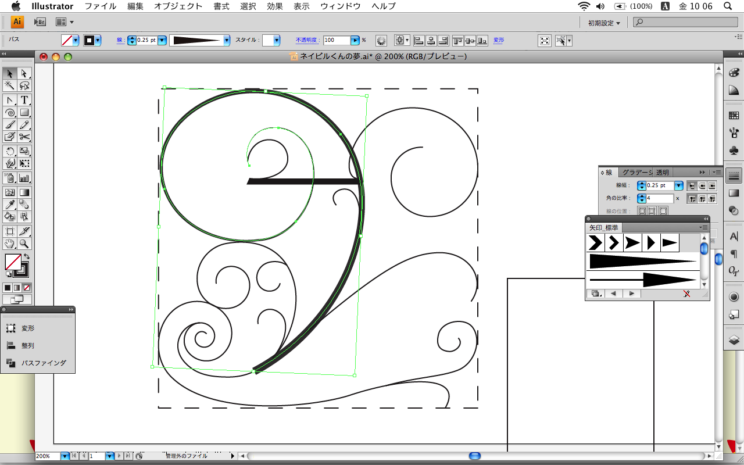Select the Eyedropper tool
Screen dimensions: 744x465
(x=10, y=205)
